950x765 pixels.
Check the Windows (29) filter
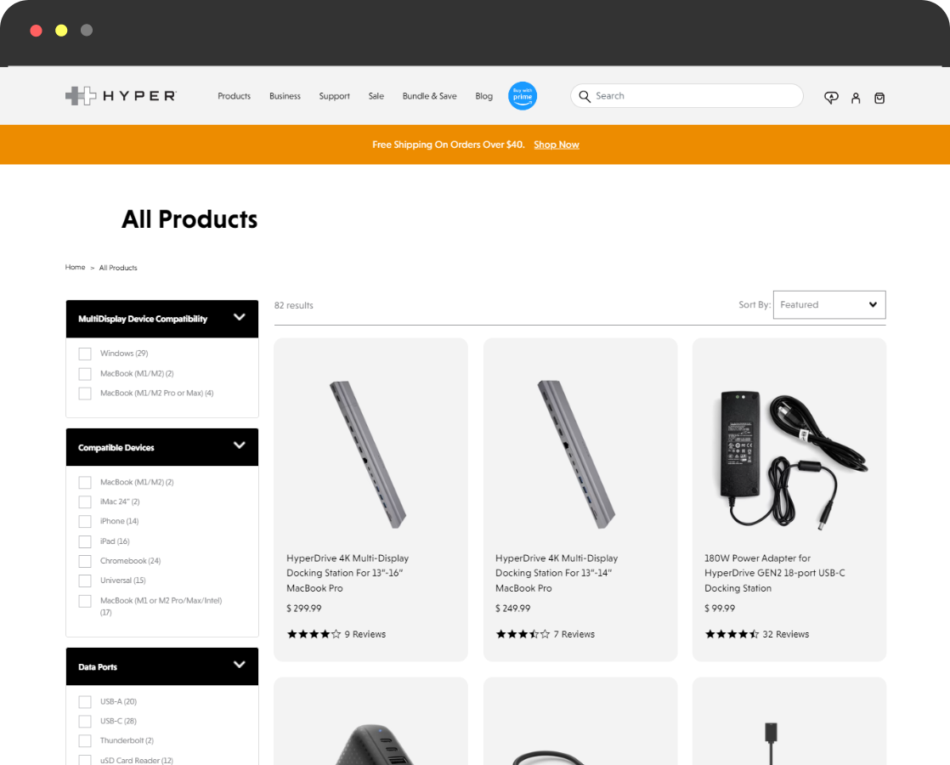pos(85,354)
